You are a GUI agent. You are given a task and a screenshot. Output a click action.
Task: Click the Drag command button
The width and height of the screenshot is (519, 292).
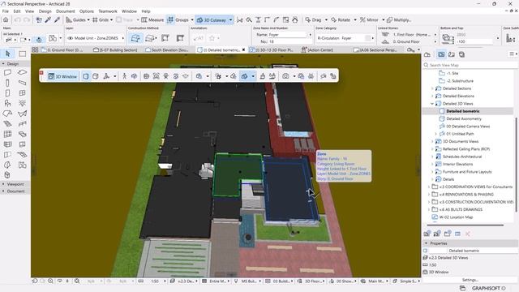pos(313,19)
